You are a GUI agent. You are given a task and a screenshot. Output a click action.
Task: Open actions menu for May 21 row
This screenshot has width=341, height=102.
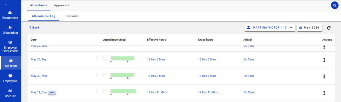click(x=324, y=60)
